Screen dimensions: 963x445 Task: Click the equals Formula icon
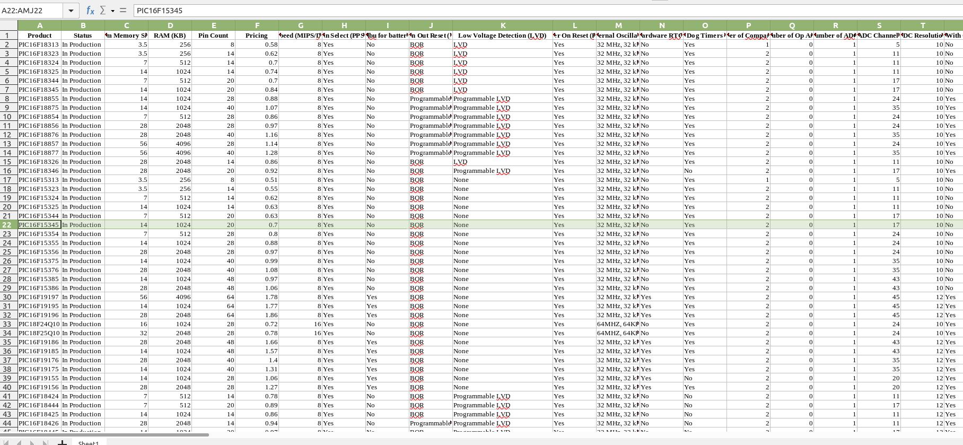123,10
